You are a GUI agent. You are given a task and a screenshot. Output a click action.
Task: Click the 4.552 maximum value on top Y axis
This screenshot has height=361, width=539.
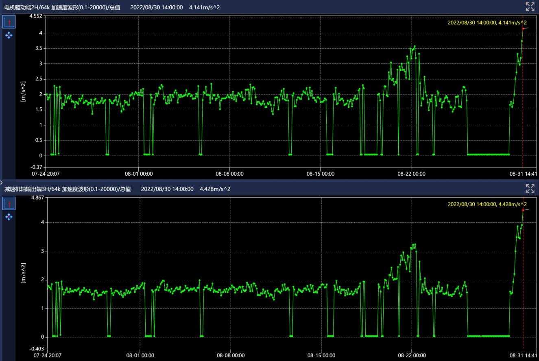click(x=35, y=16)
